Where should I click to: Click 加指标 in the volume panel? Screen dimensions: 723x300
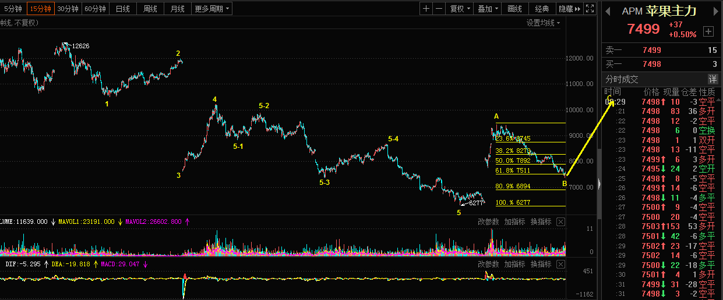(515, 222)
